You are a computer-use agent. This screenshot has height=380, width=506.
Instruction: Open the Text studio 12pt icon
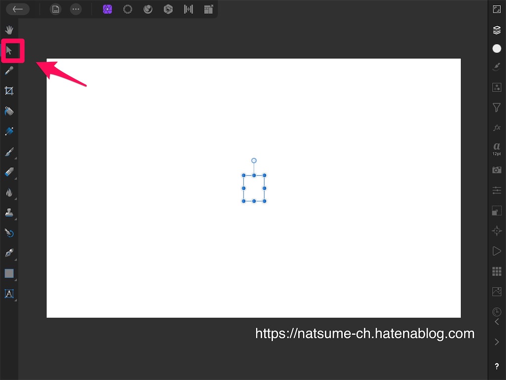[x=497, y=148]
